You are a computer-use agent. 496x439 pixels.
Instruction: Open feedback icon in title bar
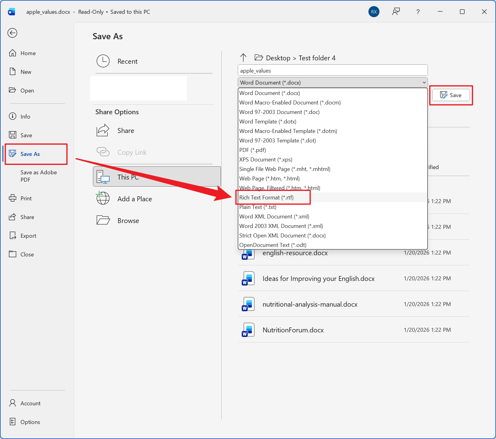[x=396, y=12]
